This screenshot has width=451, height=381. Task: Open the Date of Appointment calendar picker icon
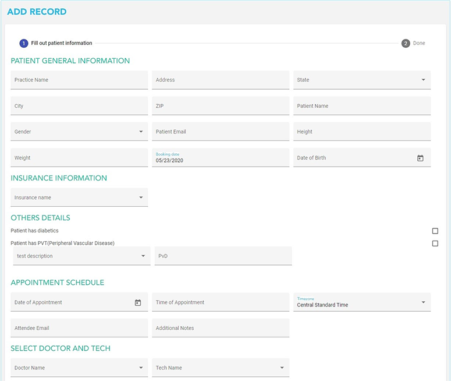click(x=138, y=302)
